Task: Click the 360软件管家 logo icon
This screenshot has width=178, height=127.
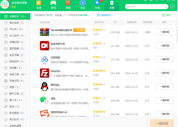Action: 5,5
